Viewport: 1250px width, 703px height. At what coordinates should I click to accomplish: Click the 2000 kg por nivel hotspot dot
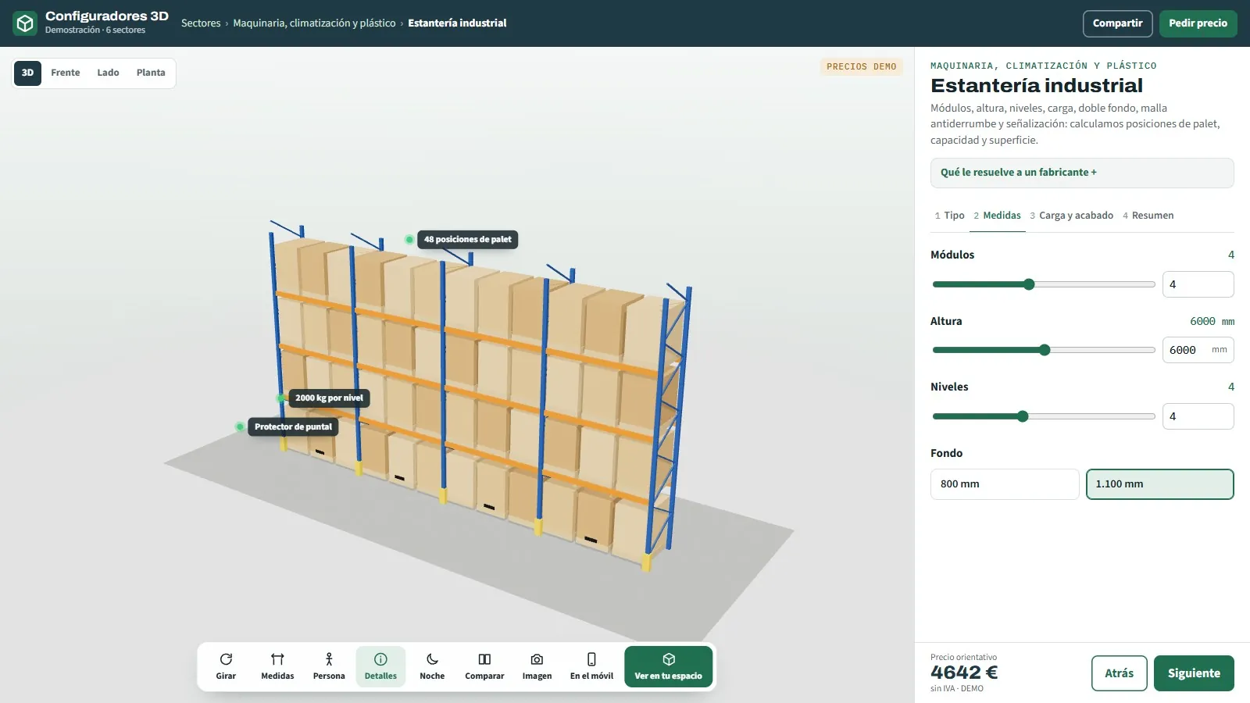280,398
